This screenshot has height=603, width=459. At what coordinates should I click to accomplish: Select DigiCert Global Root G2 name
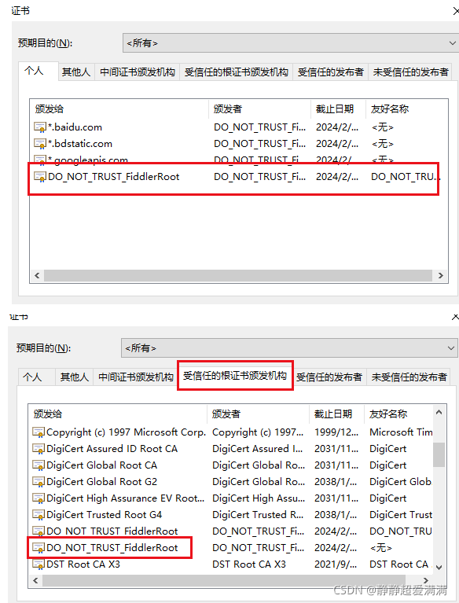pos(101,482)
